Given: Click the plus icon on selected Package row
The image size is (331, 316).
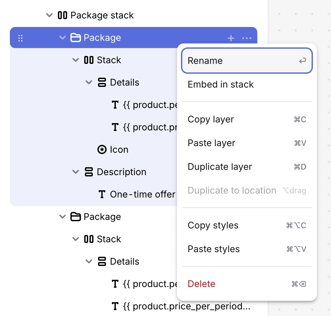Looking at the screenshot, I should tap(231, 38).
